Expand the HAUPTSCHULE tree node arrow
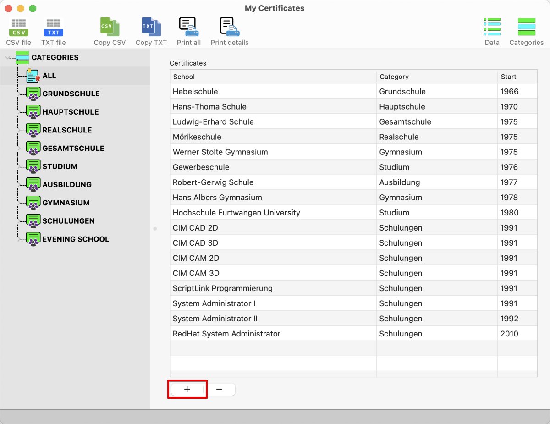 [x=19, y=112]
